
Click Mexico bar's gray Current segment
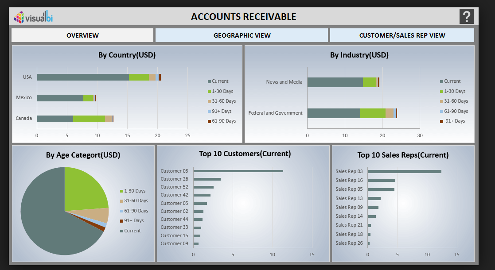point(60,98)
